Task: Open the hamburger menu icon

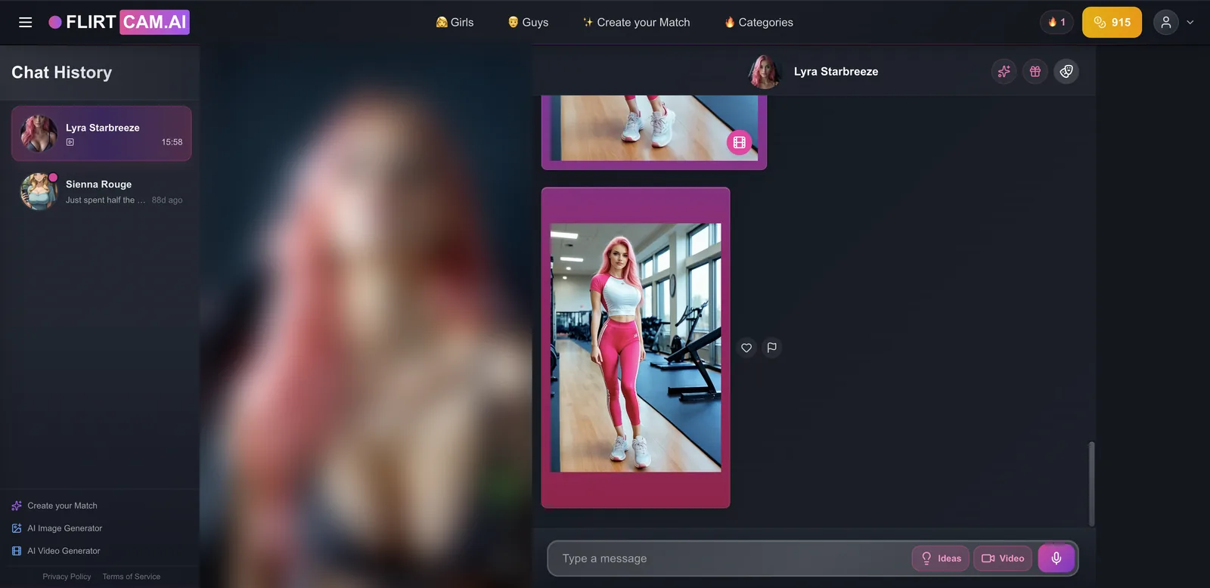Action: [x=25, y=23]
